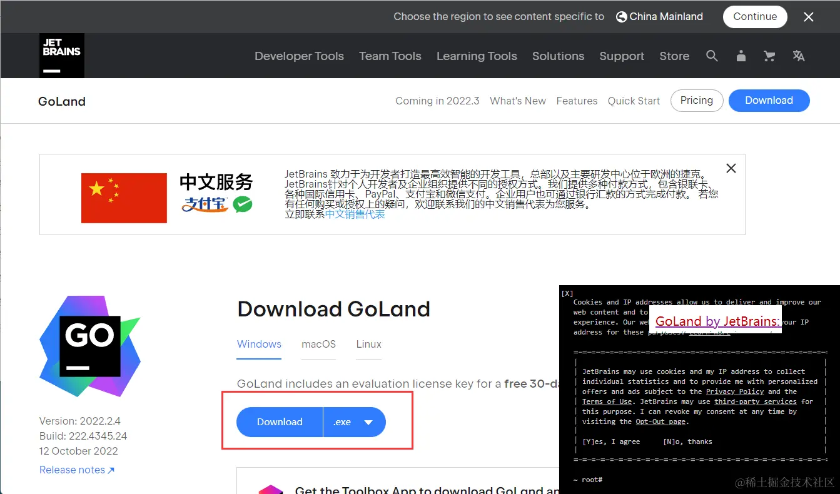This screenshot has width=840, height=494.
Task: Open third-party services link
Action: (x=756, y=401)
